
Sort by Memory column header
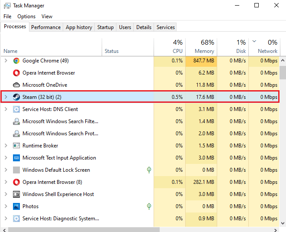tap(201, 47)
